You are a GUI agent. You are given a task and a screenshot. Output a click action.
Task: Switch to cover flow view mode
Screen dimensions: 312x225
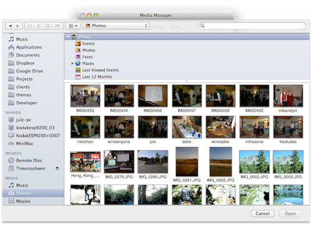57,26
